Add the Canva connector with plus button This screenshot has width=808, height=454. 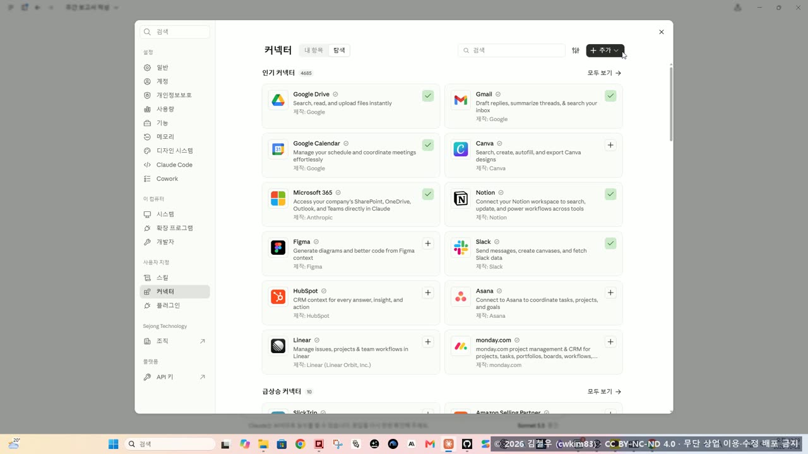pyautogui.click(x=610, y=145)
